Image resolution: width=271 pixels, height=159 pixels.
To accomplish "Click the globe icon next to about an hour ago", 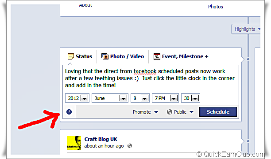I will tap(130, 146).
